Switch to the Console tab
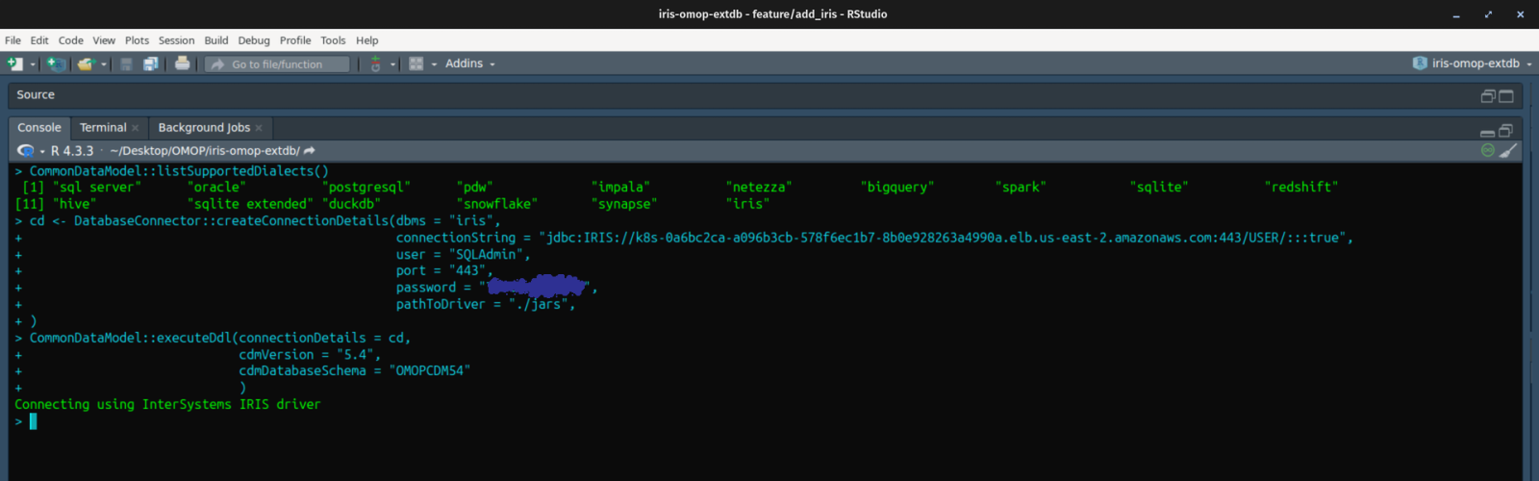The width and height of the screenshot is (1539, 481). (39, 128)
